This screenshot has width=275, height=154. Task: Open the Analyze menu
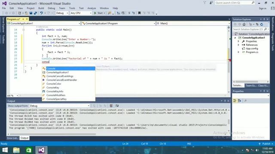pos(92,8)
